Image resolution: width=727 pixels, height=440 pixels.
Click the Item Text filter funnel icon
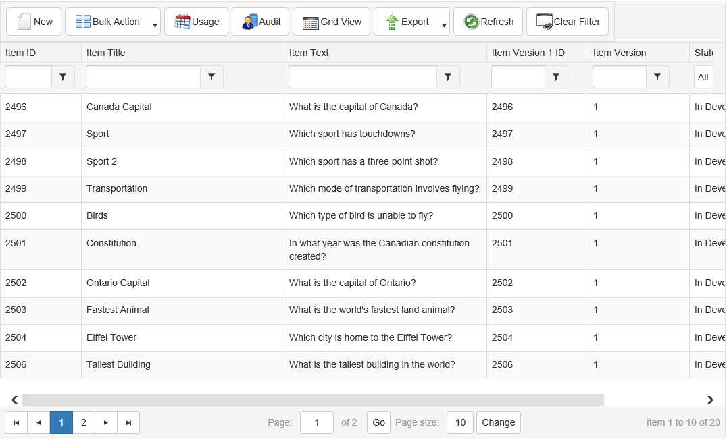point(448,77)
